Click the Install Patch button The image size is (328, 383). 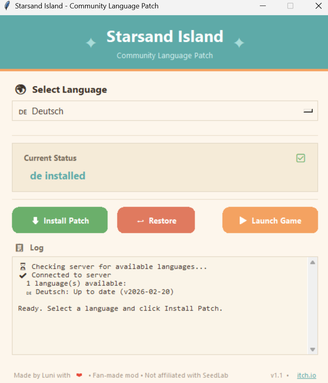pos(60,220)
